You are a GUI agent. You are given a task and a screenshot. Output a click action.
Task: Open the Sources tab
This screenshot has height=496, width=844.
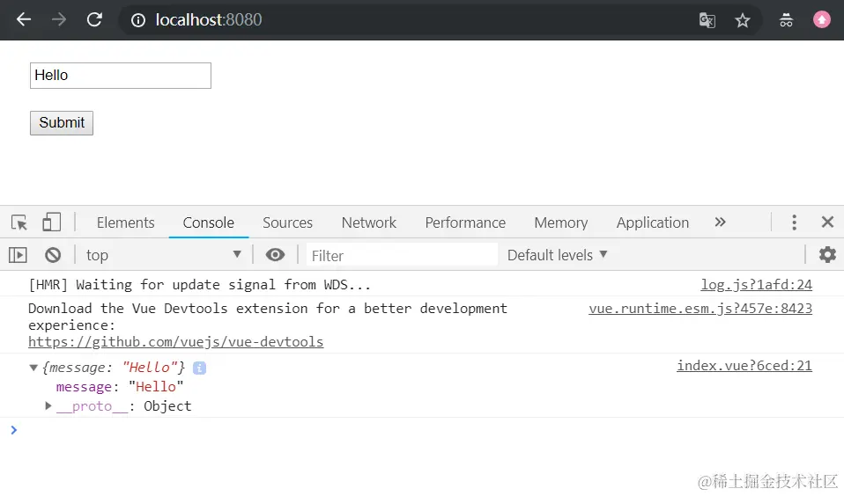[x=287, y=222]
